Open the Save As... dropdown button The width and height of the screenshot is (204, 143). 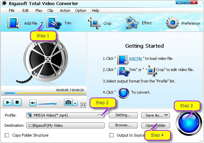[155, 115]
